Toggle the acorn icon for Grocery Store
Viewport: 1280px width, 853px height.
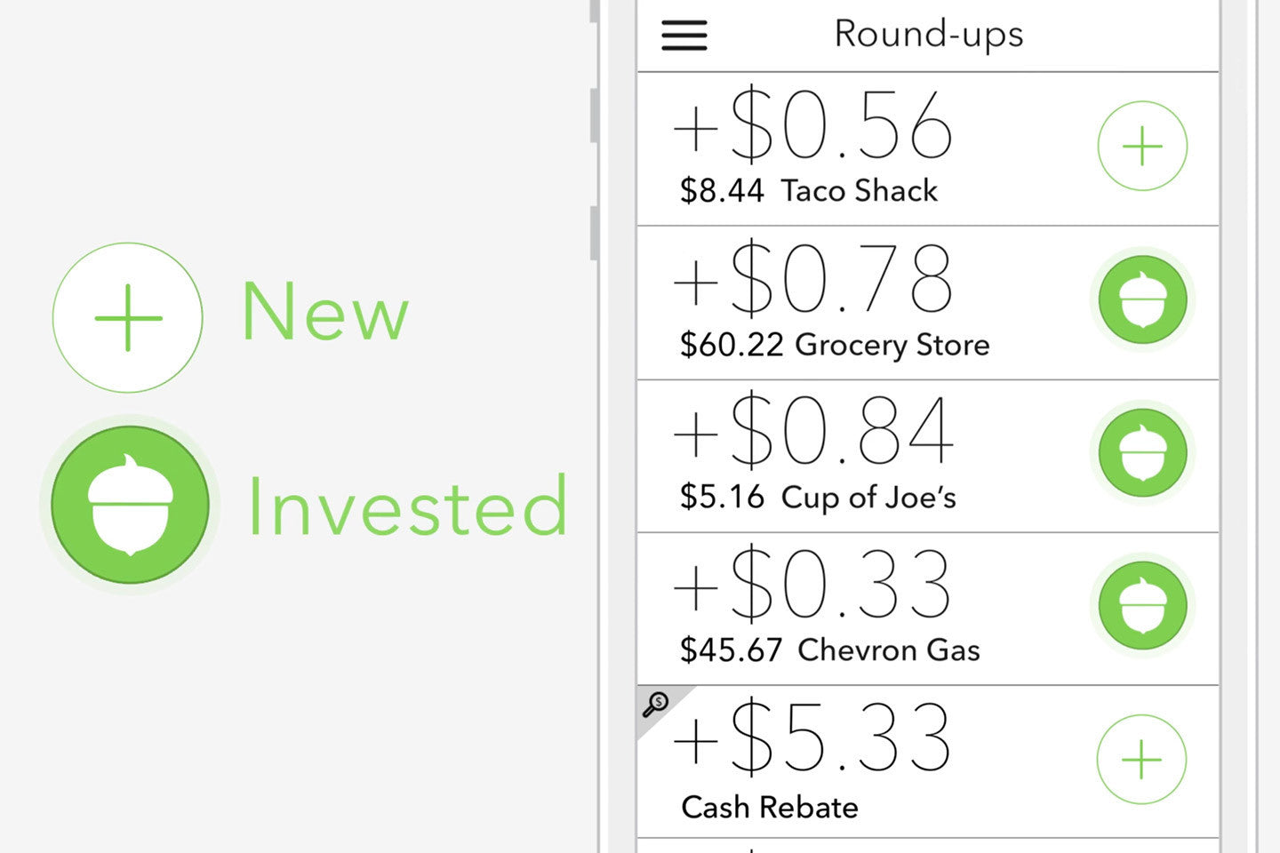coord(1142,300)
